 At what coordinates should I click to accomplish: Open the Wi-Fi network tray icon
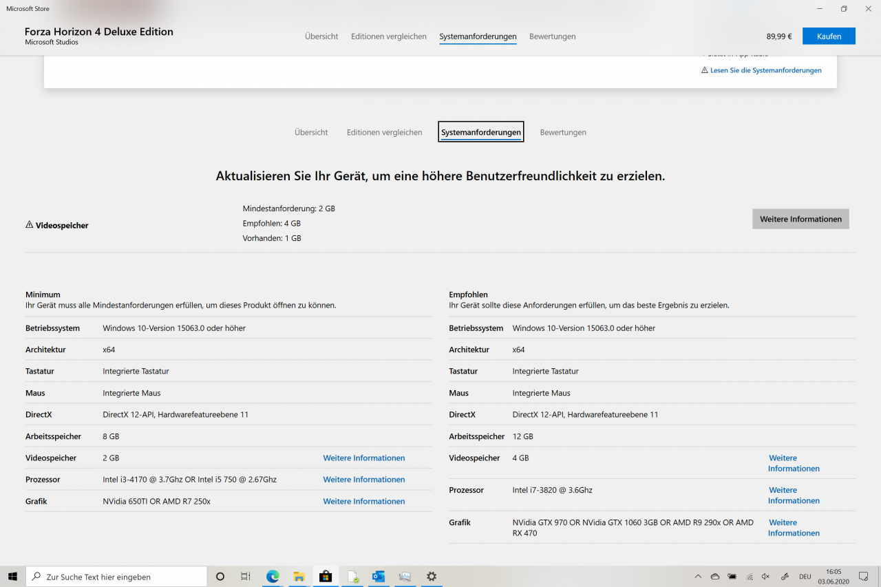[750, 577]
